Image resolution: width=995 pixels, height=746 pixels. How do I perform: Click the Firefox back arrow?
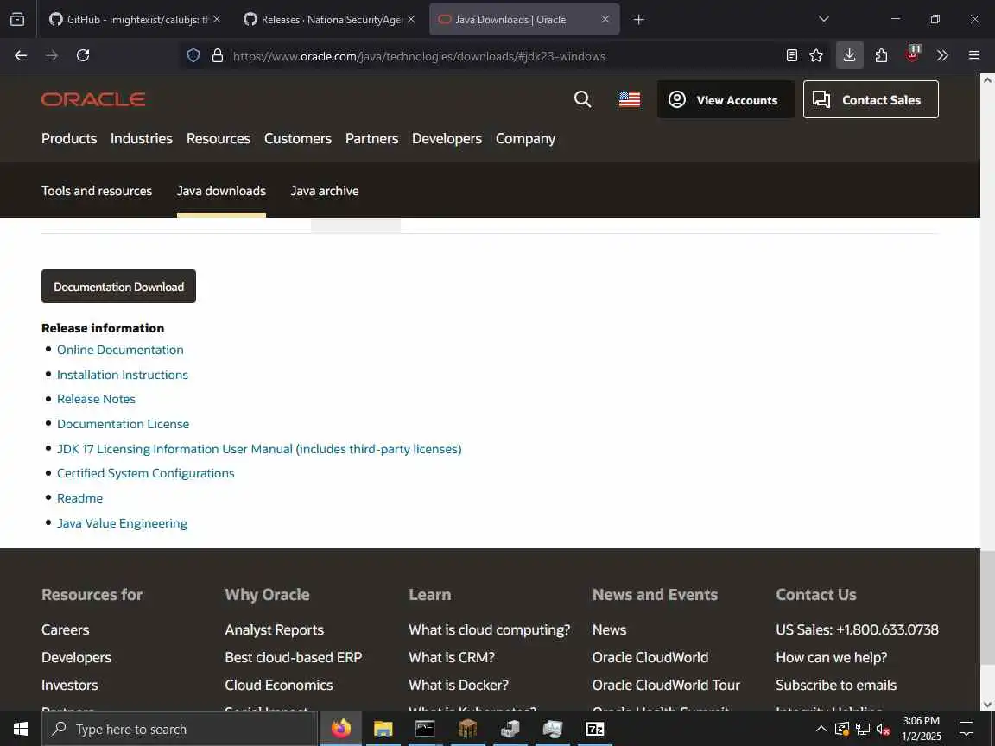pyautogui.click(x=21, y=56)
